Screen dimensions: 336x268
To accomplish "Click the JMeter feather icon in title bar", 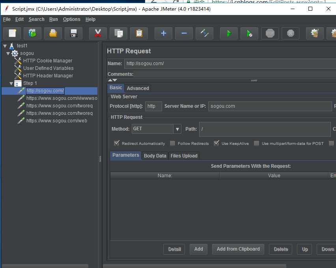I will pyautogui.click(x=7, y=9).
